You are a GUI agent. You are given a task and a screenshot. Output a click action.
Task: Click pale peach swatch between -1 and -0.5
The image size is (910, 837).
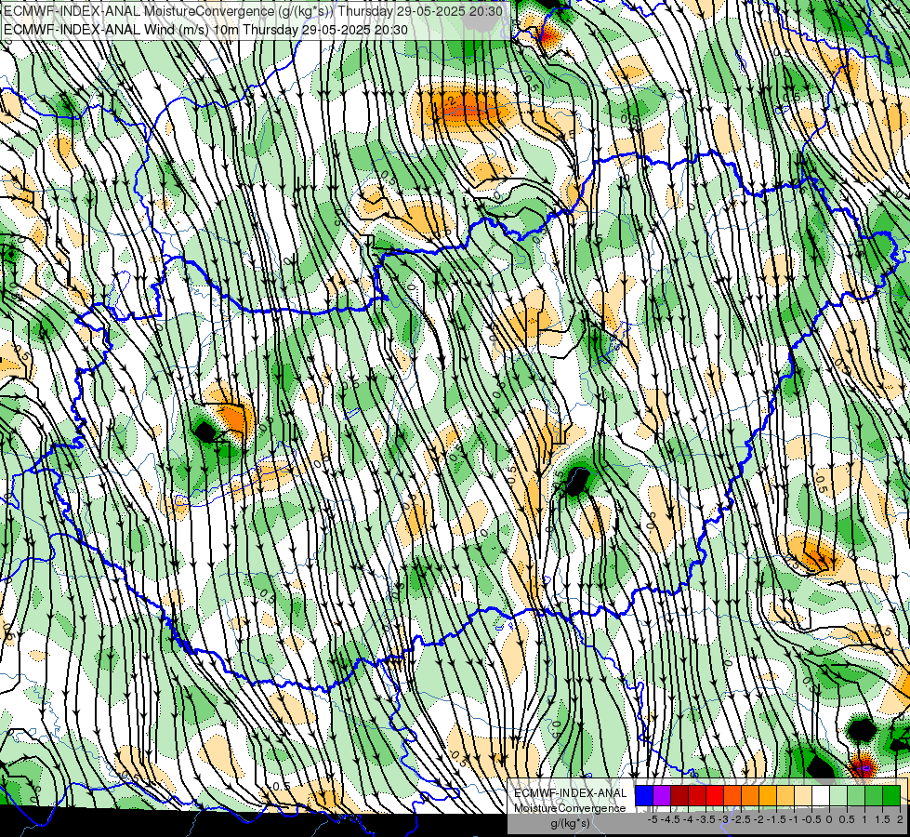click(803, 796)
